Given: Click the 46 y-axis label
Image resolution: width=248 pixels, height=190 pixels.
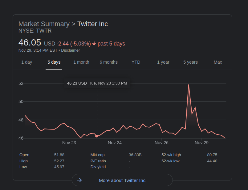Looking at the screenshot, I should 21,138.
